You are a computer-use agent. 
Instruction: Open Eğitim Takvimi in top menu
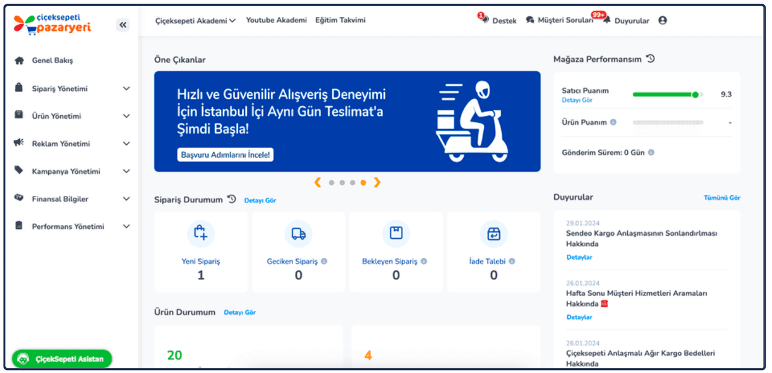point(340,20)
